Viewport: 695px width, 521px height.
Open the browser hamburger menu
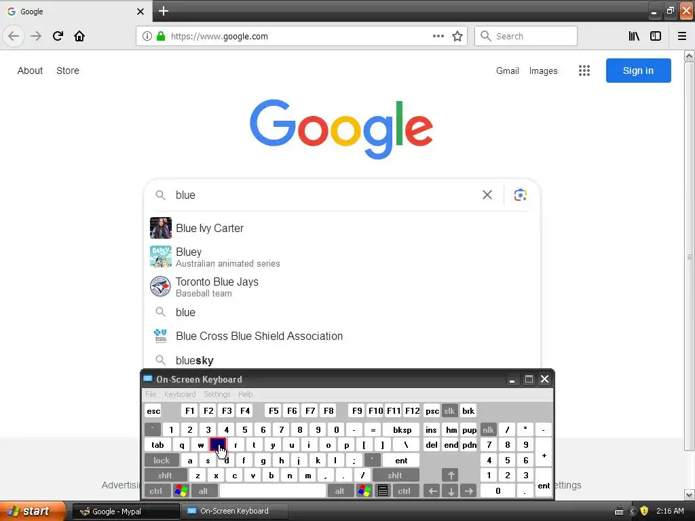coord(682,36)
